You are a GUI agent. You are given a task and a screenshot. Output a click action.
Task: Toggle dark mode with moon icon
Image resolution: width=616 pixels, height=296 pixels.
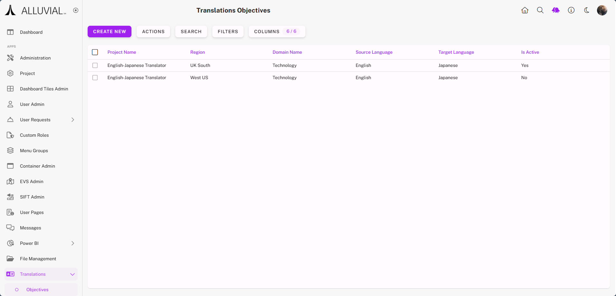587,10
